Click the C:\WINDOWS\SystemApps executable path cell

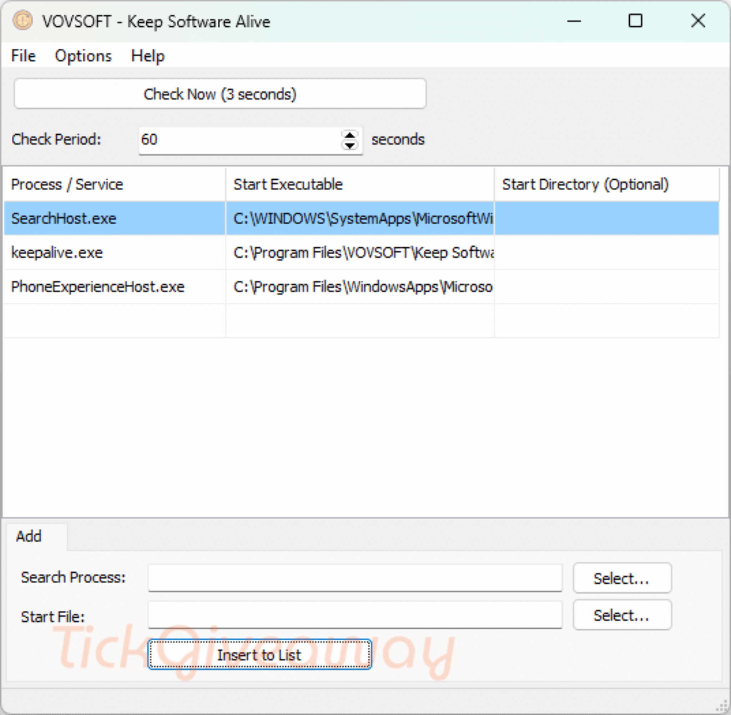(360, 219)
